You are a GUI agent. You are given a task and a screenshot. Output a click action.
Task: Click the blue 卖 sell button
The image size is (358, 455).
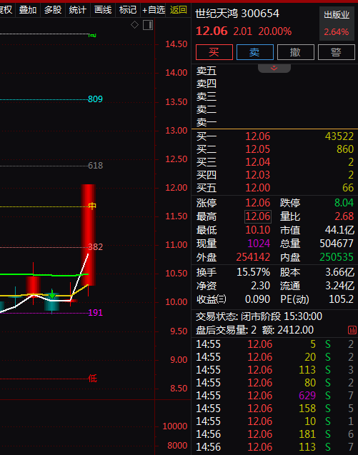[255, 52]
